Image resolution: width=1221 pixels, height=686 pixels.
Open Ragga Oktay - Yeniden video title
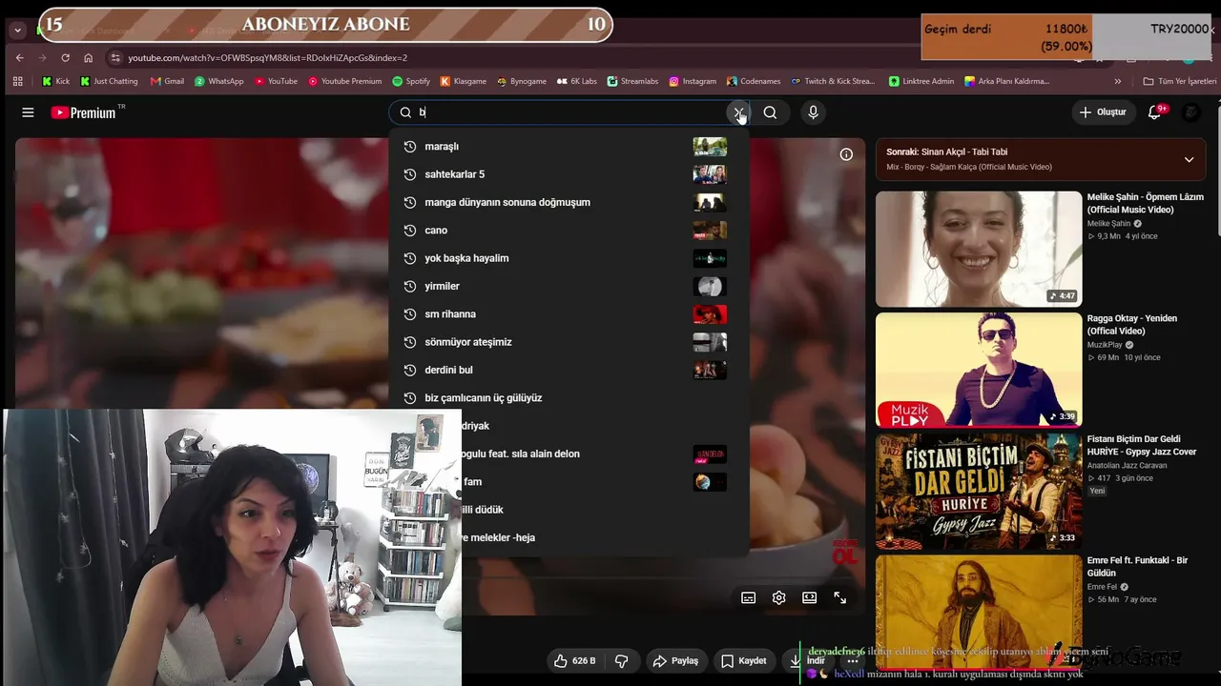tap(1132, 325)
